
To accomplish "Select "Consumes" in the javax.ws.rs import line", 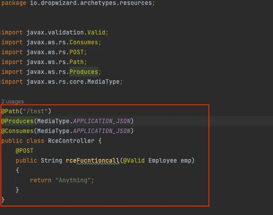I will (x=84, y=43).
